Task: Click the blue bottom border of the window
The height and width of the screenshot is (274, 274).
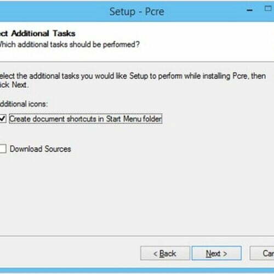Action: point(137,270)
